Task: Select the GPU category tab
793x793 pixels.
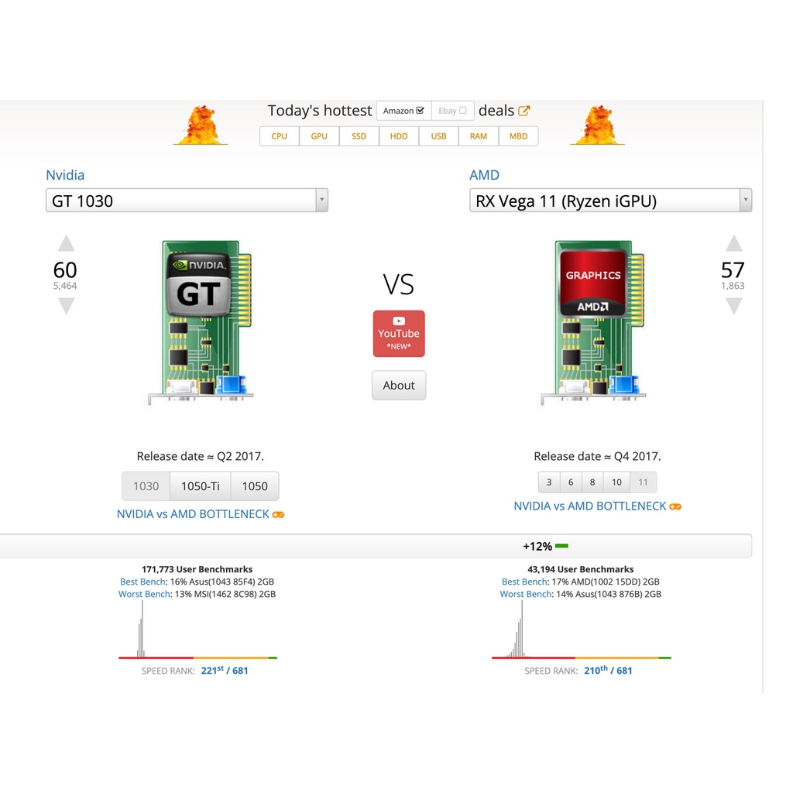Action: pyautogui.click(x=319, y=136)
